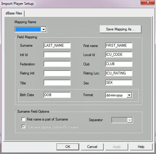
Task: Focus the empty Federation input field
Action: click(57, 64)
